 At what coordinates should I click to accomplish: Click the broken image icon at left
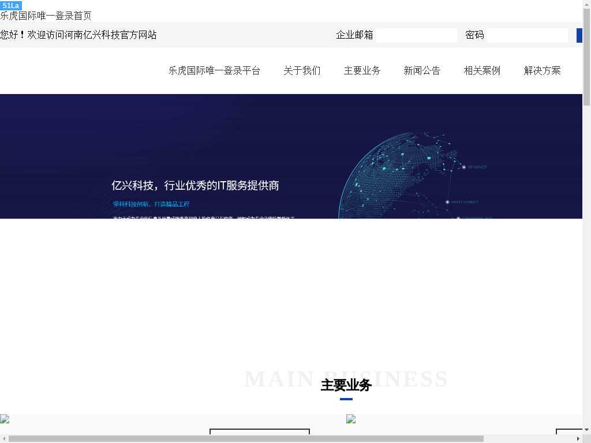pyautogui.click(x=5, y=419)
